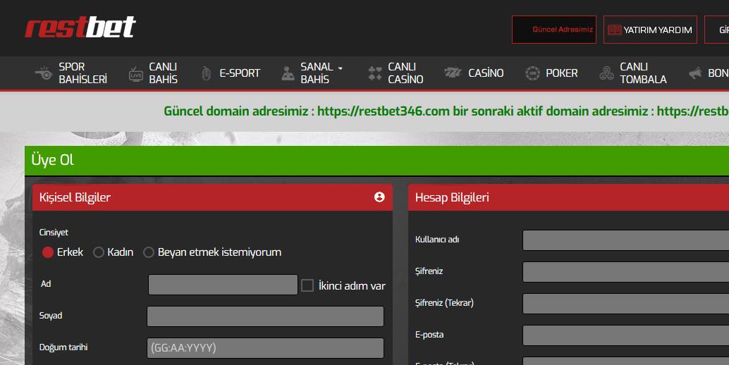The width and height of the screenshot is (729, 365).
Task: Click the Cinsiyet label
Action: (54, 233)
